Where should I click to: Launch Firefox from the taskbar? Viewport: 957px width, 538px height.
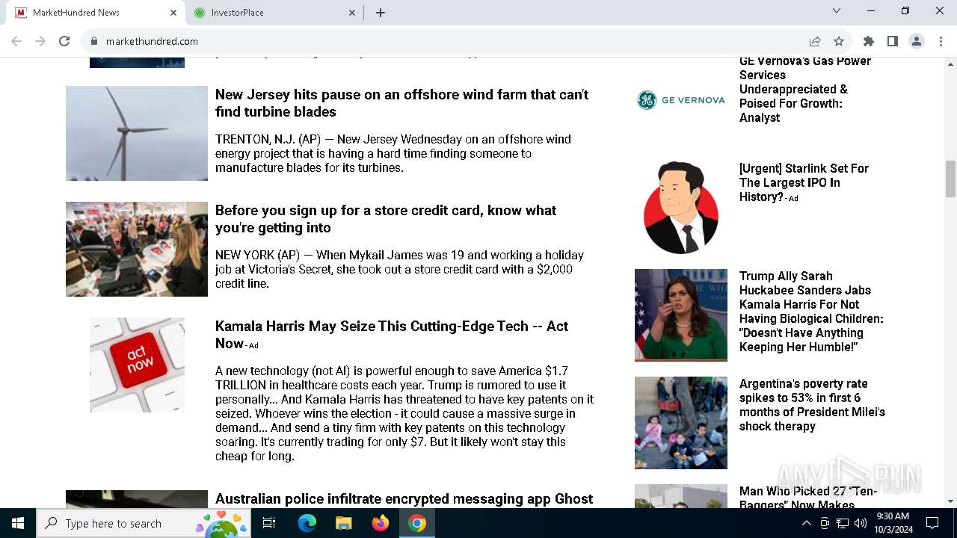(x=381, y=523)
